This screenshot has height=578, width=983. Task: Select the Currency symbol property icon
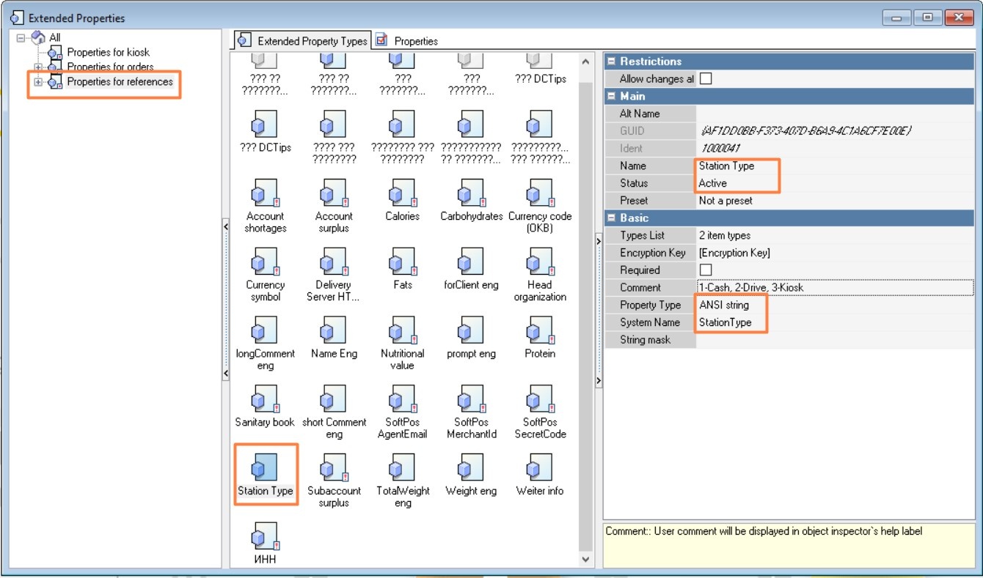(x=265, y=262)
